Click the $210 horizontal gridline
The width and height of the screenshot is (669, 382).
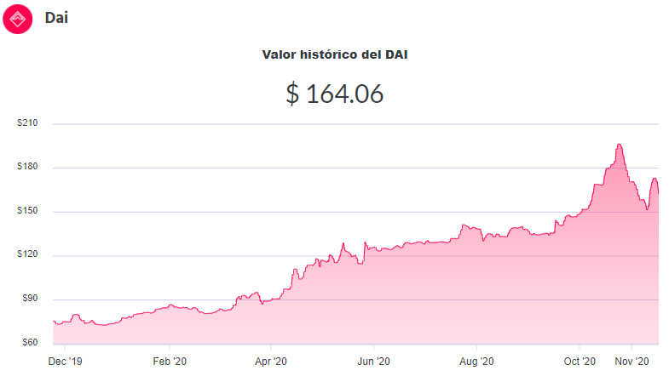pos(356,124)
